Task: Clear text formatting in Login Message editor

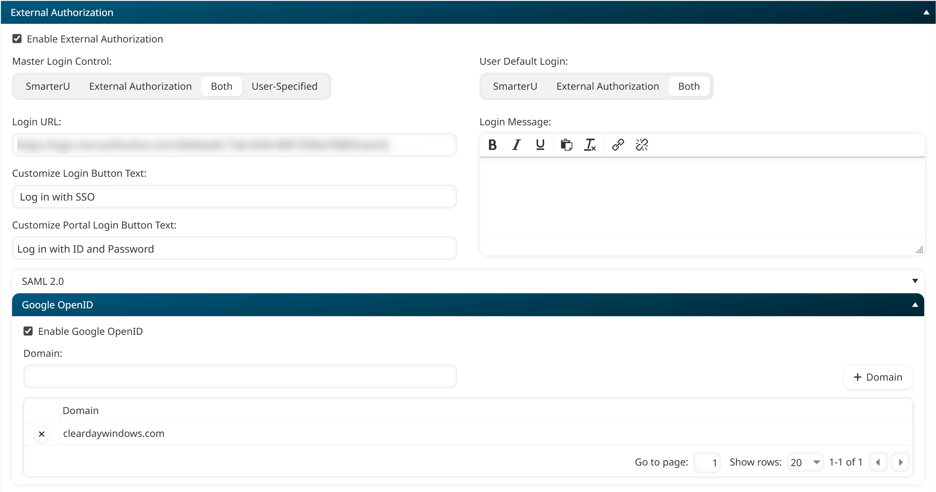Action: pyautogui.click(x=590, y=145)
